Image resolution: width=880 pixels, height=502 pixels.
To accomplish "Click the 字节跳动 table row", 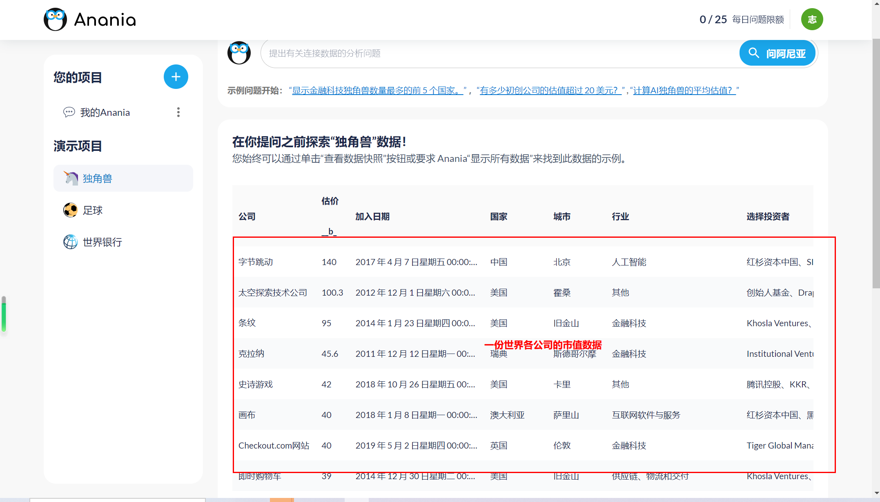I will tap(256, 262).
